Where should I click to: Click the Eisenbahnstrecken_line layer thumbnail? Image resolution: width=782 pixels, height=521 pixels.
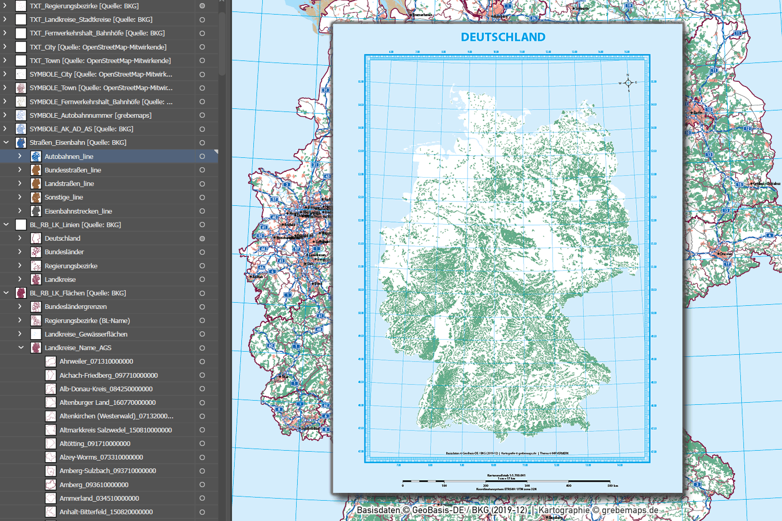[x=35, y=211]
